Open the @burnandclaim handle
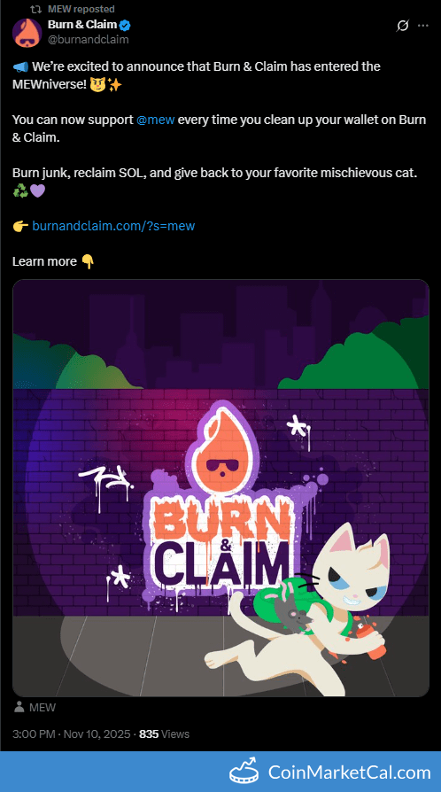The image size is (441, 792). tap(88, 39)
